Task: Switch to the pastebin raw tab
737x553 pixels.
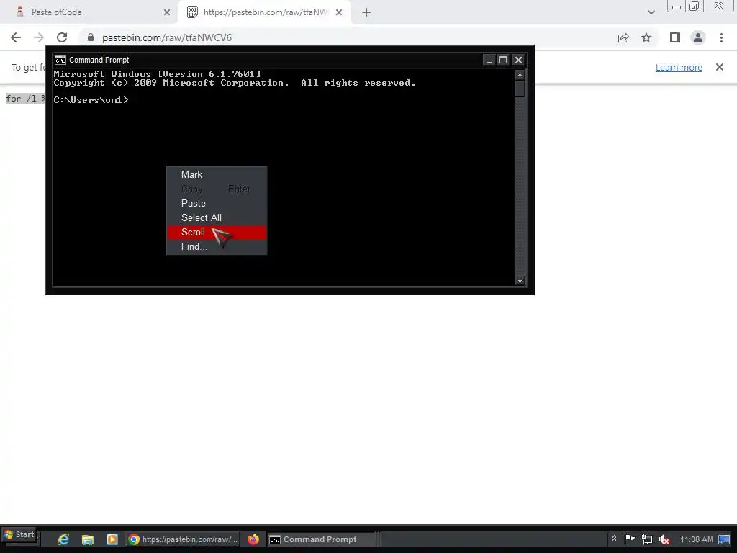Action: [265, 12]
